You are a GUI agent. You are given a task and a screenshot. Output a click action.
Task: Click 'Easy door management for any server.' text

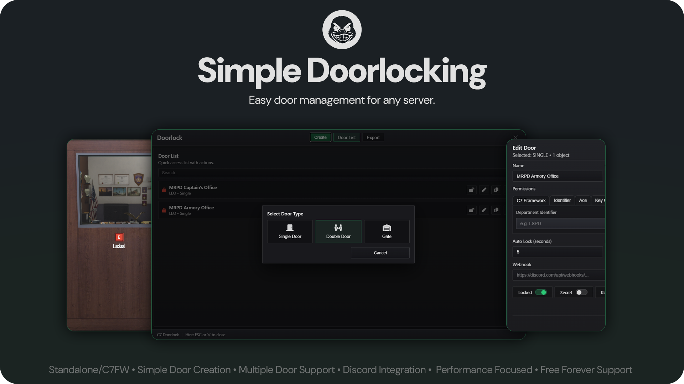[x=342, y=100]
